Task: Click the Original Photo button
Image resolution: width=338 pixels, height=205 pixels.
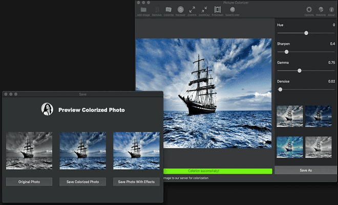Action: pyautogui.click(x=29, y=182)
